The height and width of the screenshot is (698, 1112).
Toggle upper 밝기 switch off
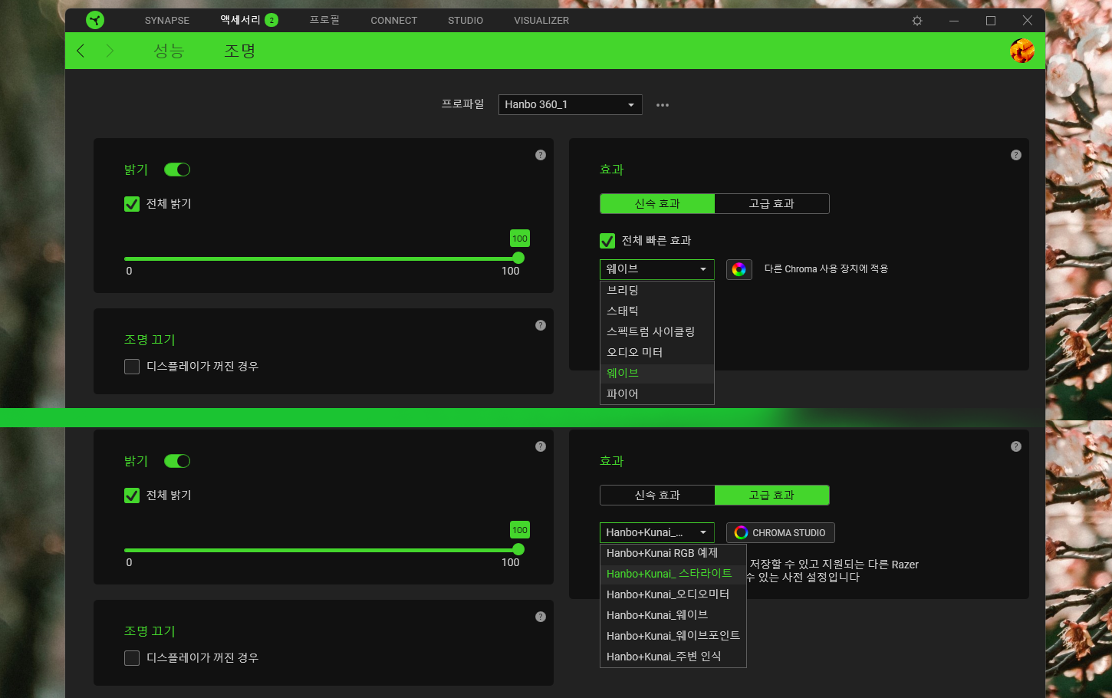click(x=177, y=170)
